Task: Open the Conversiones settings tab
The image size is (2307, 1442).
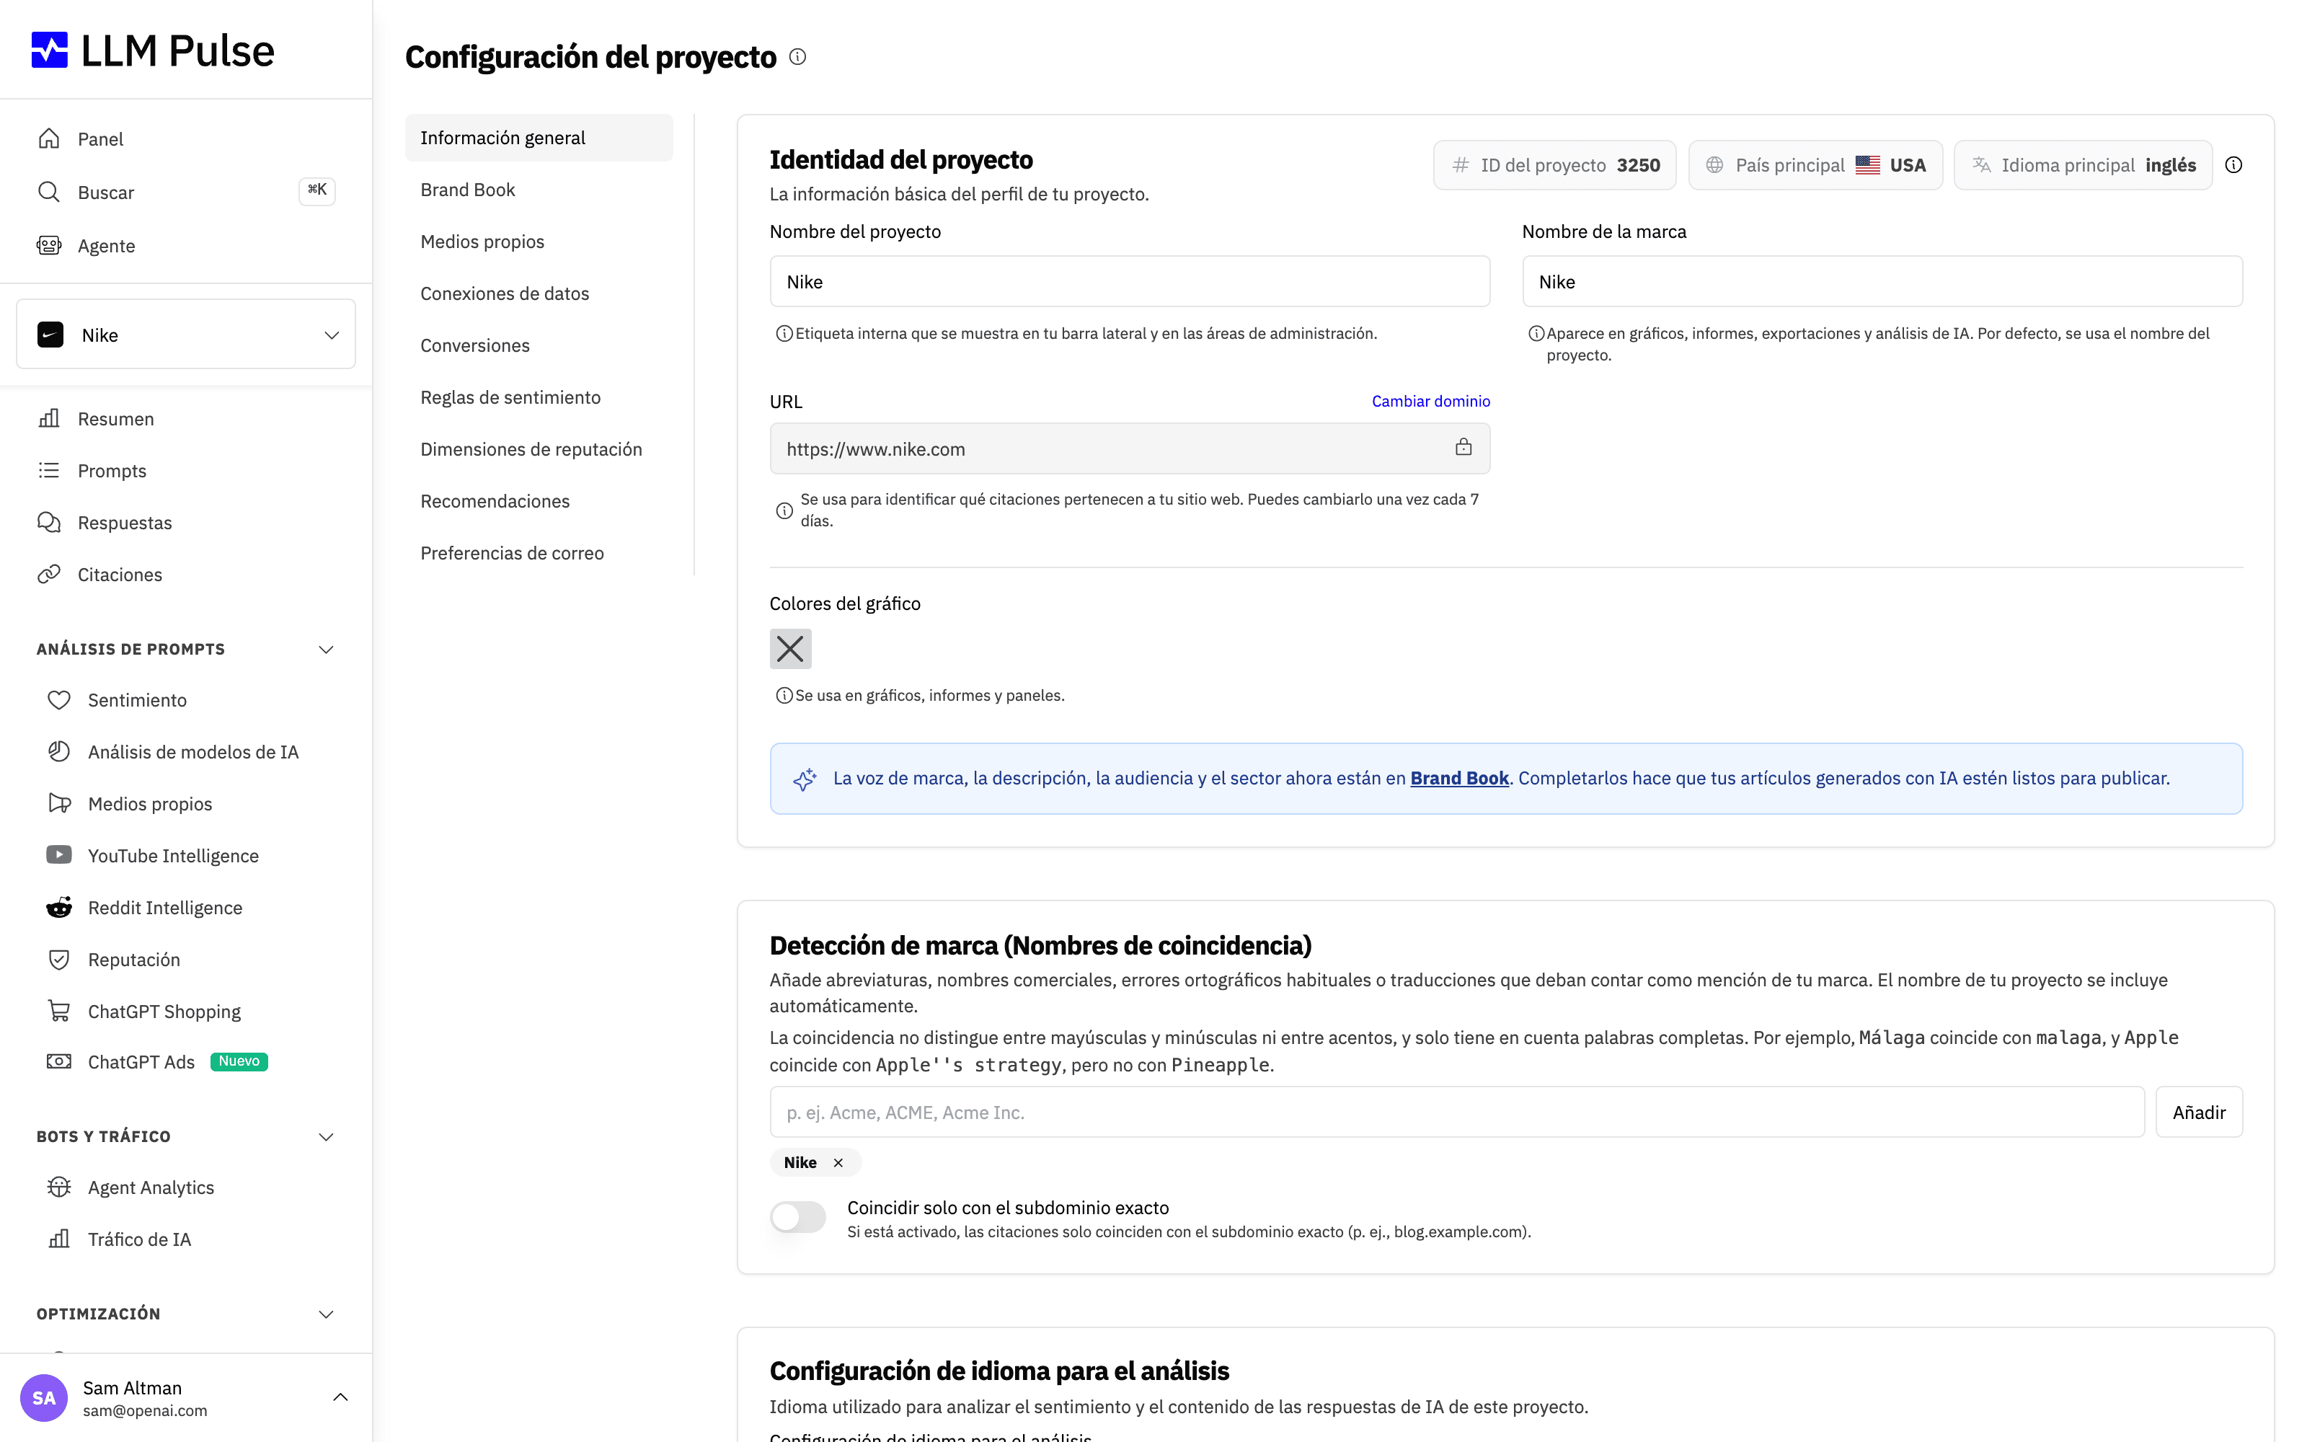Action: point(539,345)
